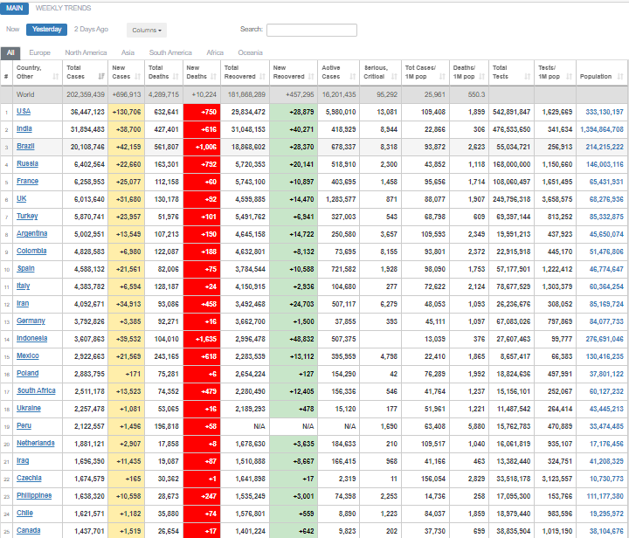This screenshot has height=538, width=629.
Task: Sort by Deaths/1M pop sort icon
Action: tap(481, 76)
